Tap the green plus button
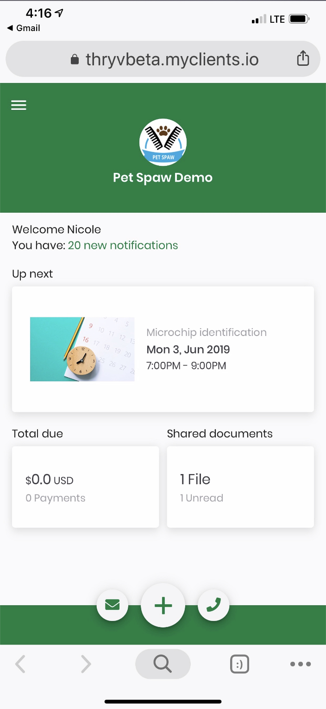Image resolution: width=326 pixels, height=709 pixels. pos(163,606)
